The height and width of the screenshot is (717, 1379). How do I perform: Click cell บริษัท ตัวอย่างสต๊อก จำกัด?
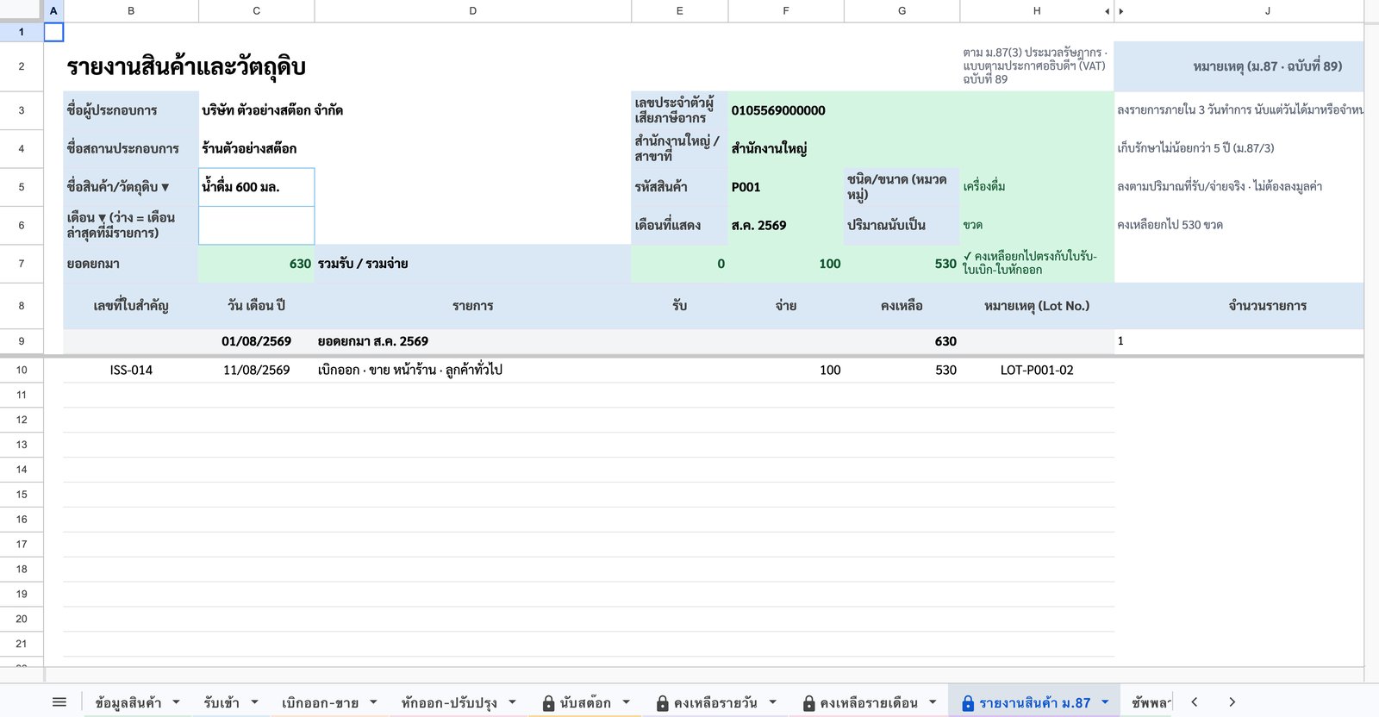(272, 110)
